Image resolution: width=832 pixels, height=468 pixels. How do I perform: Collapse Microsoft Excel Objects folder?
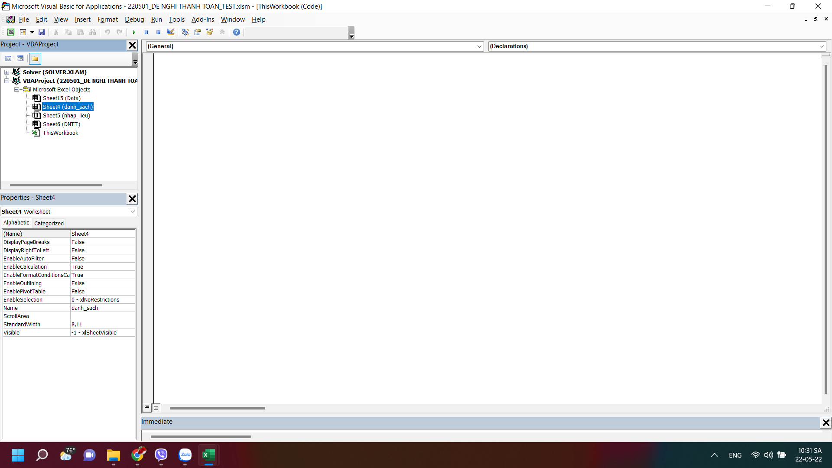click(x=17, y=90)
